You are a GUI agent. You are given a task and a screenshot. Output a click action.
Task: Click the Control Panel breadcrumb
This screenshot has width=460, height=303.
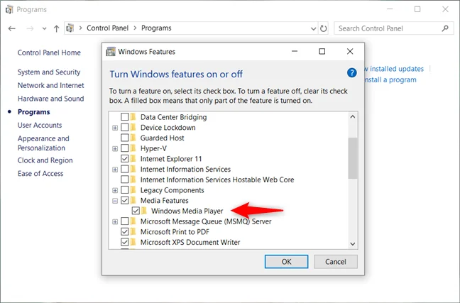pyautogui.click(x=107, y=28)
